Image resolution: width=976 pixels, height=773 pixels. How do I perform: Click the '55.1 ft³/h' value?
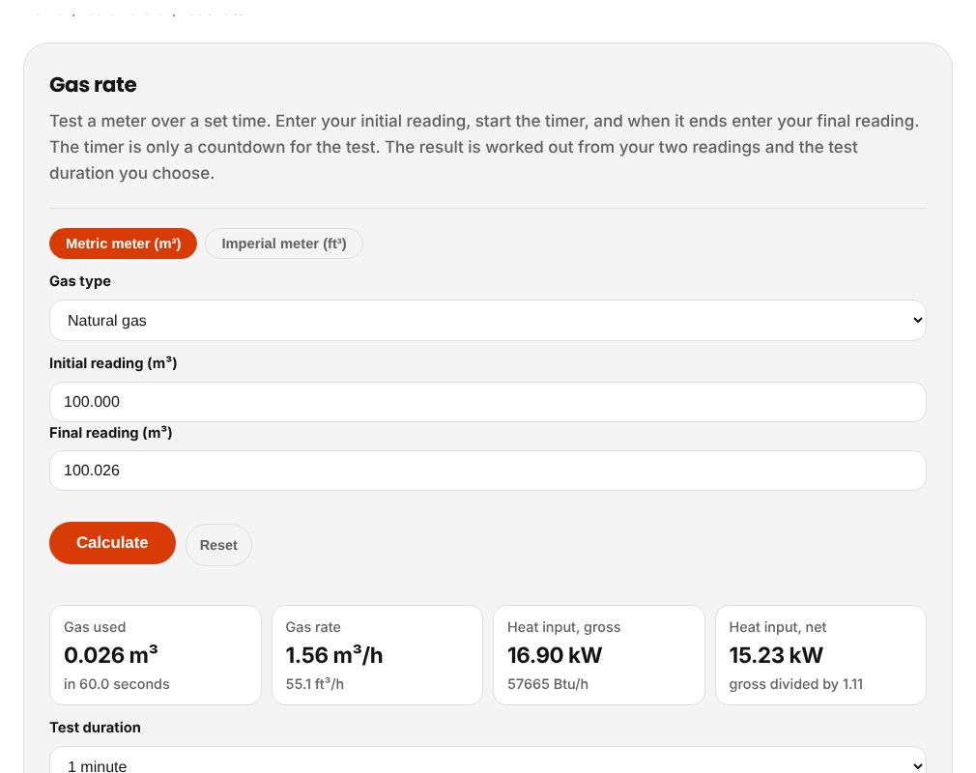click(315, 684)
